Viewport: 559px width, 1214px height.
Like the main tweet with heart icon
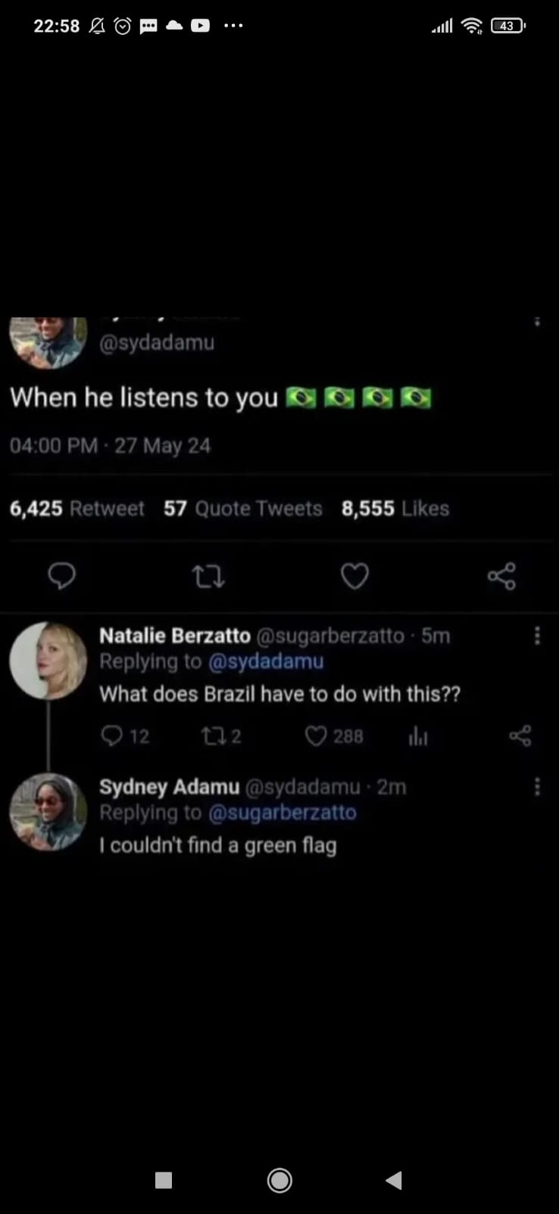pyautogui.click(x=354, y=577)
